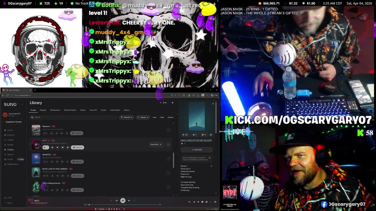
Task: Click the trash icon beside Audio button
Action: [x=172, y=103]
